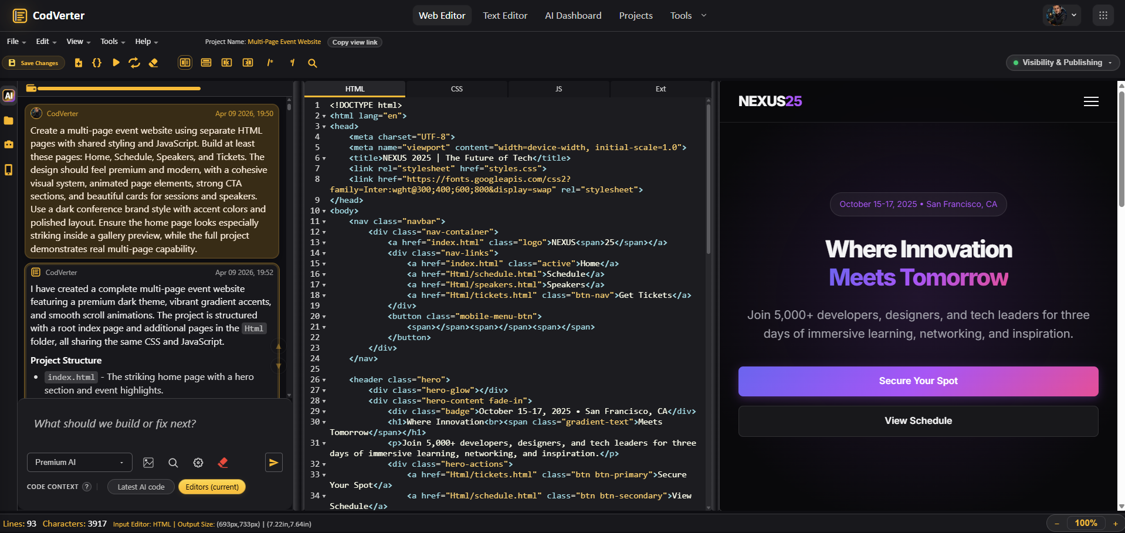Click the yellow eraser icon in toolbar

click(x=154, y=63)
